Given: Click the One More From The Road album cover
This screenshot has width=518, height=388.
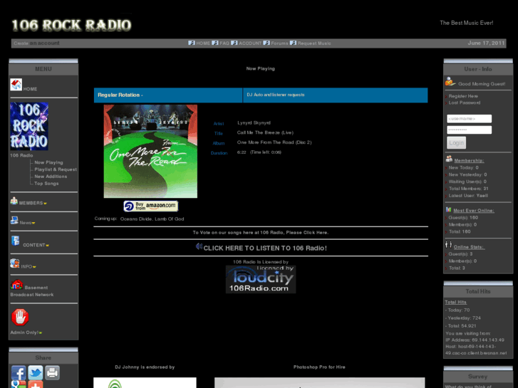Looking at the screenshot, I should point(150,151).
